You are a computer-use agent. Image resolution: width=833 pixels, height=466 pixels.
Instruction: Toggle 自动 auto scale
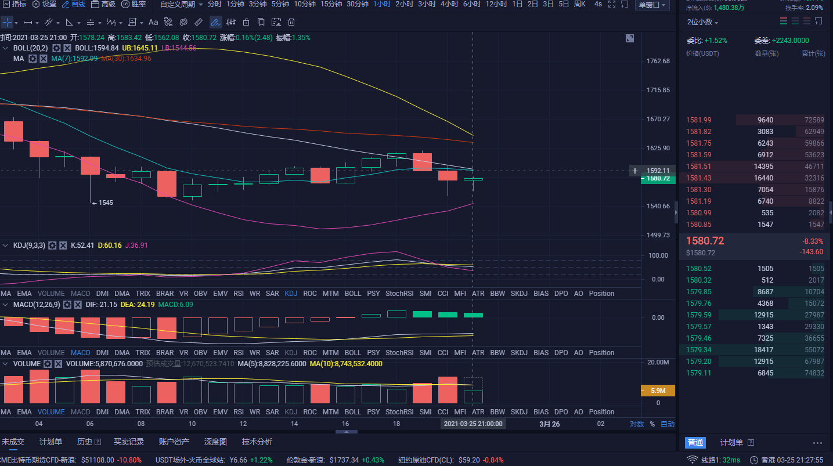tap(668, 424)
